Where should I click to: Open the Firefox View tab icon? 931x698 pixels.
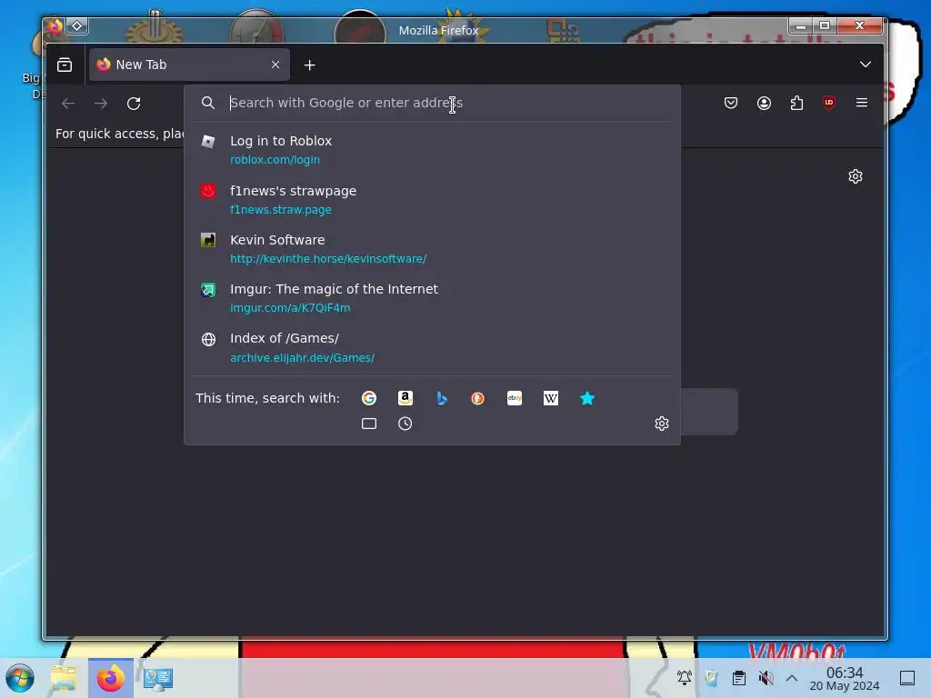[x=65, y=65]
